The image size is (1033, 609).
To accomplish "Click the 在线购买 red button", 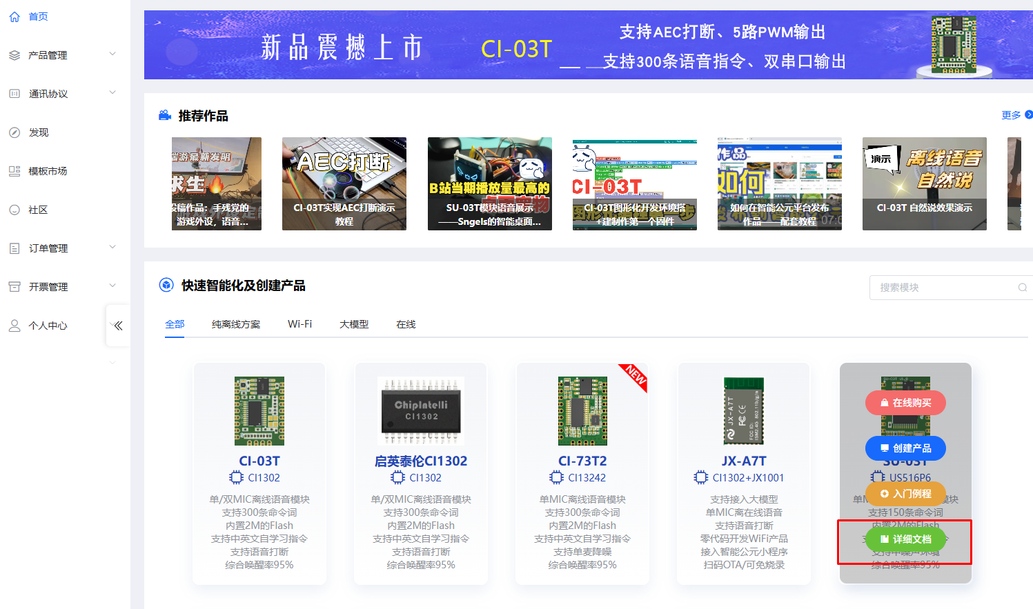I will pyautogui.click(x=905, y=403).
